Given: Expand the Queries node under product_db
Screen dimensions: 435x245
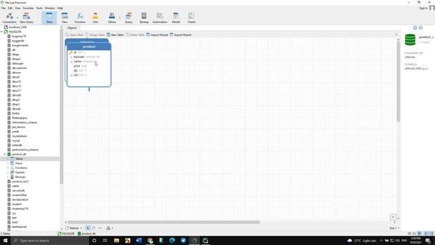Looking at the screenshot, I should tap(7, 172).
